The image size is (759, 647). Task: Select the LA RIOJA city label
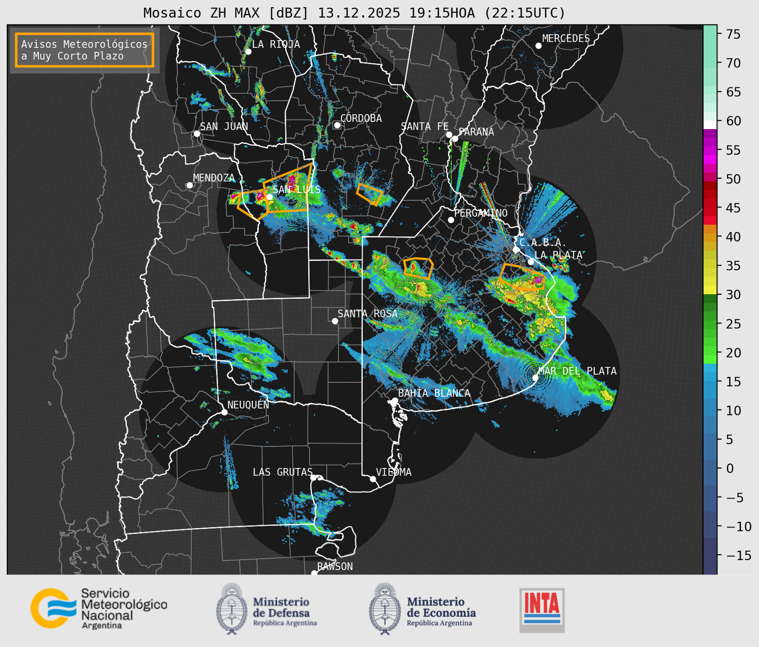pyautogui.click(x=276, y=44)
